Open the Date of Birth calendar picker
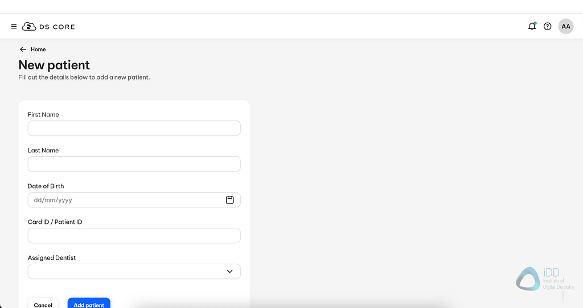Image resolution: width=583 pixels, height=308 pixels. [x=230, y=200]
